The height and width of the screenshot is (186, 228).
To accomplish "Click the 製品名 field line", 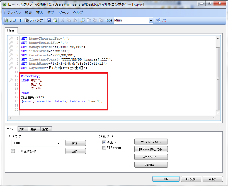I will coord(37,85).
